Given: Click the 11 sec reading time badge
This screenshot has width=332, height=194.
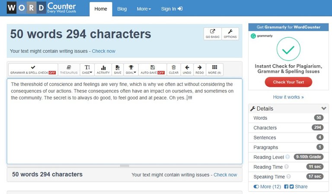Looking at the screenshot, I should click(x=315, y=167).
